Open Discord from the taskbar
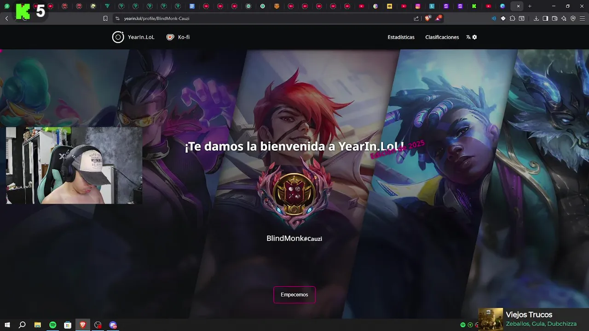The height and width of the screenshot is (331, 589). pyautogui.click(x=113, y=325)
